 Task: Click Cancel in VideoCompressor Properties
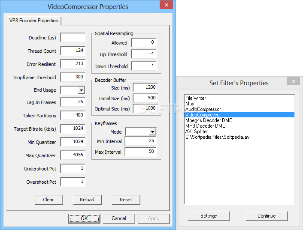click(x=119, y=218)
